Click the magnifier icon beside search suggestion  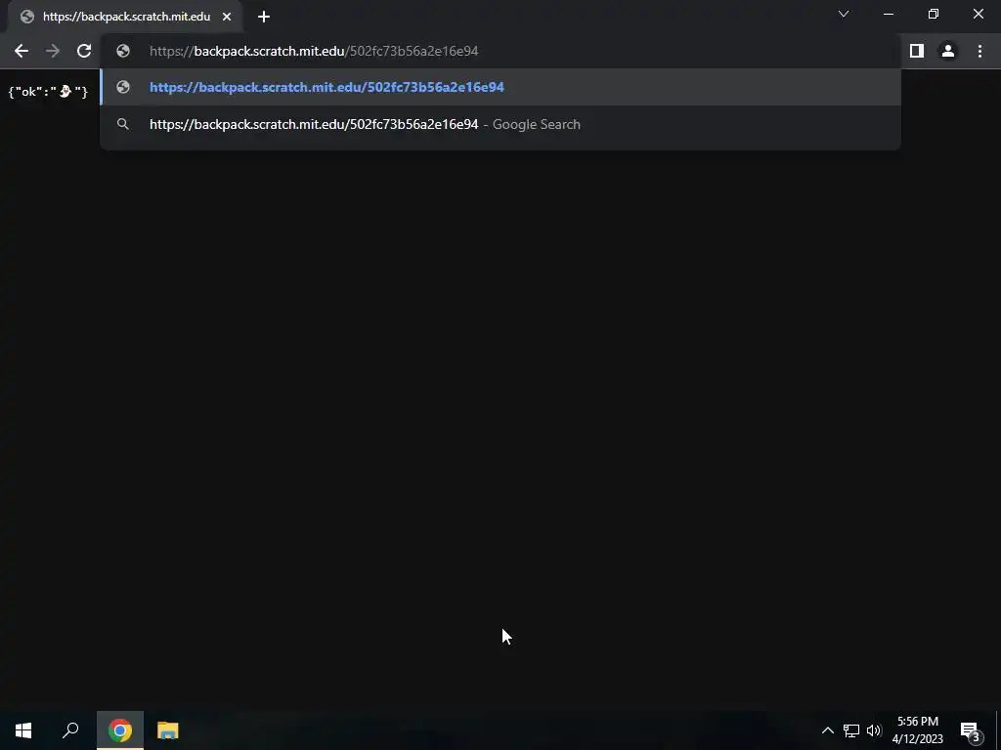123,124
